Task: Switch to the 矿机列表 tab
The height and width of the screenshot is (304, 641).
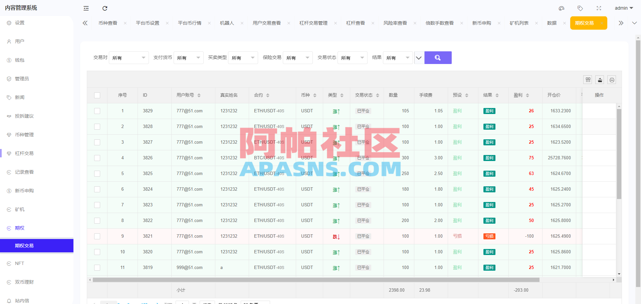Action: click(519, 23)
